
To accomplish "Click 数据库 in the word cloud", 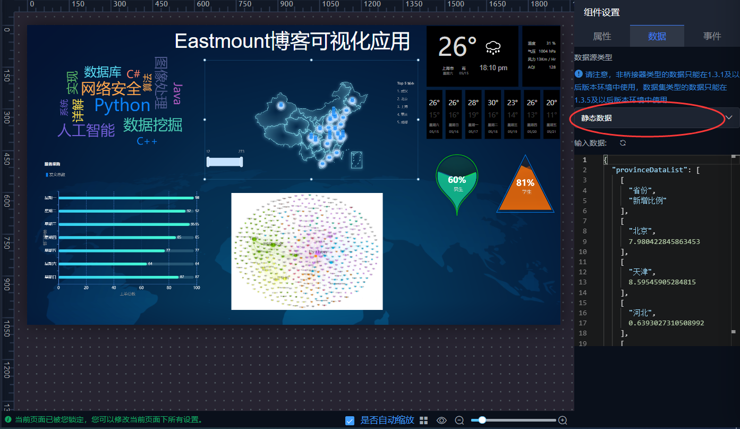I will point(103,72).
